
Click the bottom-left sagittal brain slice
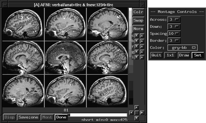[x=23, y=91]
